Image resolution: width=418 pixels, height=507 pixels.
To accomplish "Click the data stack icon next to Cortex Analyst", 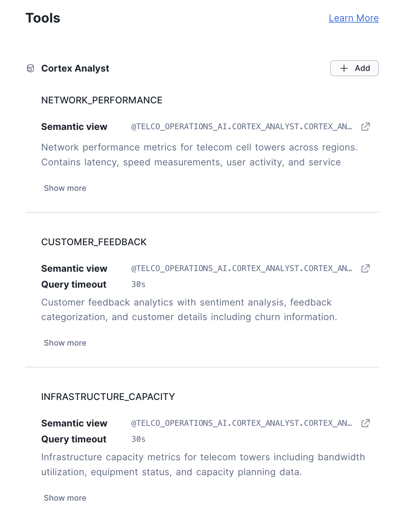I will click(x=31, y=68).
